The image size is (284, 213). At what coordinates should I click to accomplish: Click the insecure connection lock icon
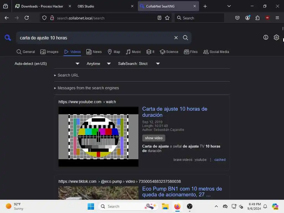pos(52,18)
